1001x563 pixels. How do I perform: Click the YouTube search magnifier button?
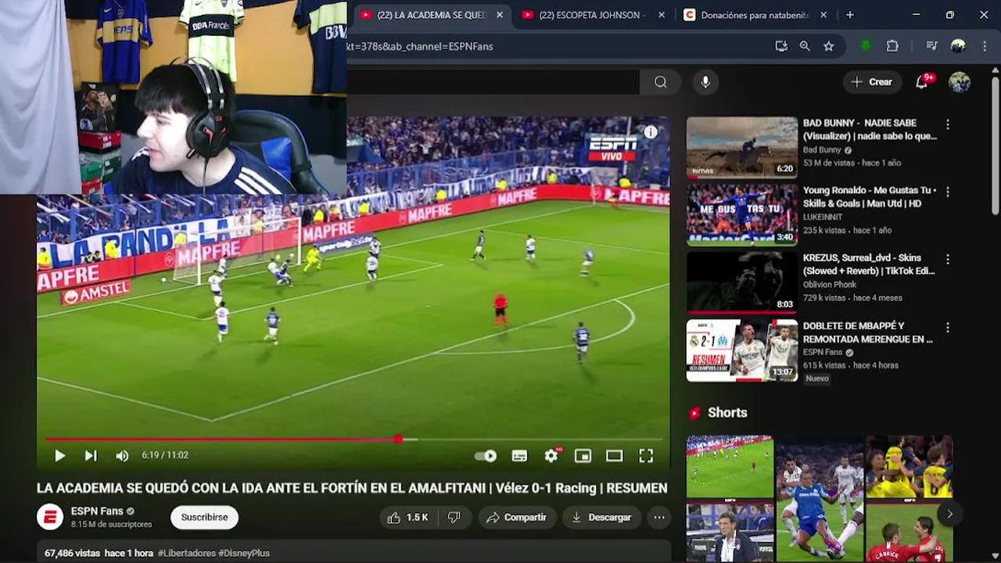[661, 82]
